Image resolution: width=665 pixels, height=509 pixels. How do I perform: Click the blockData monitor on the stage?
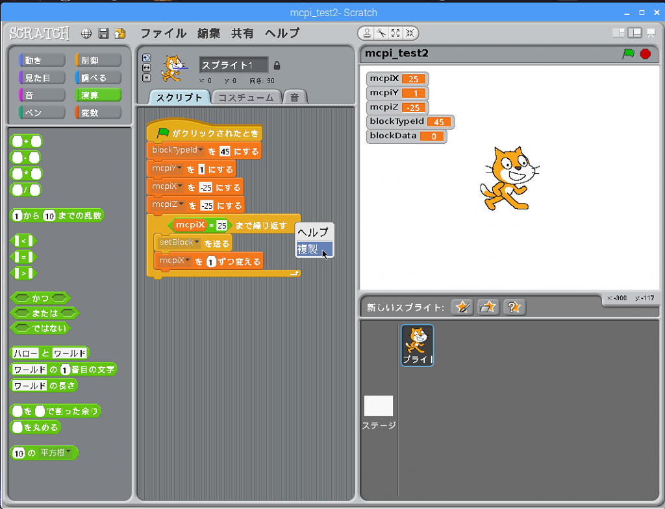(407, 136)
